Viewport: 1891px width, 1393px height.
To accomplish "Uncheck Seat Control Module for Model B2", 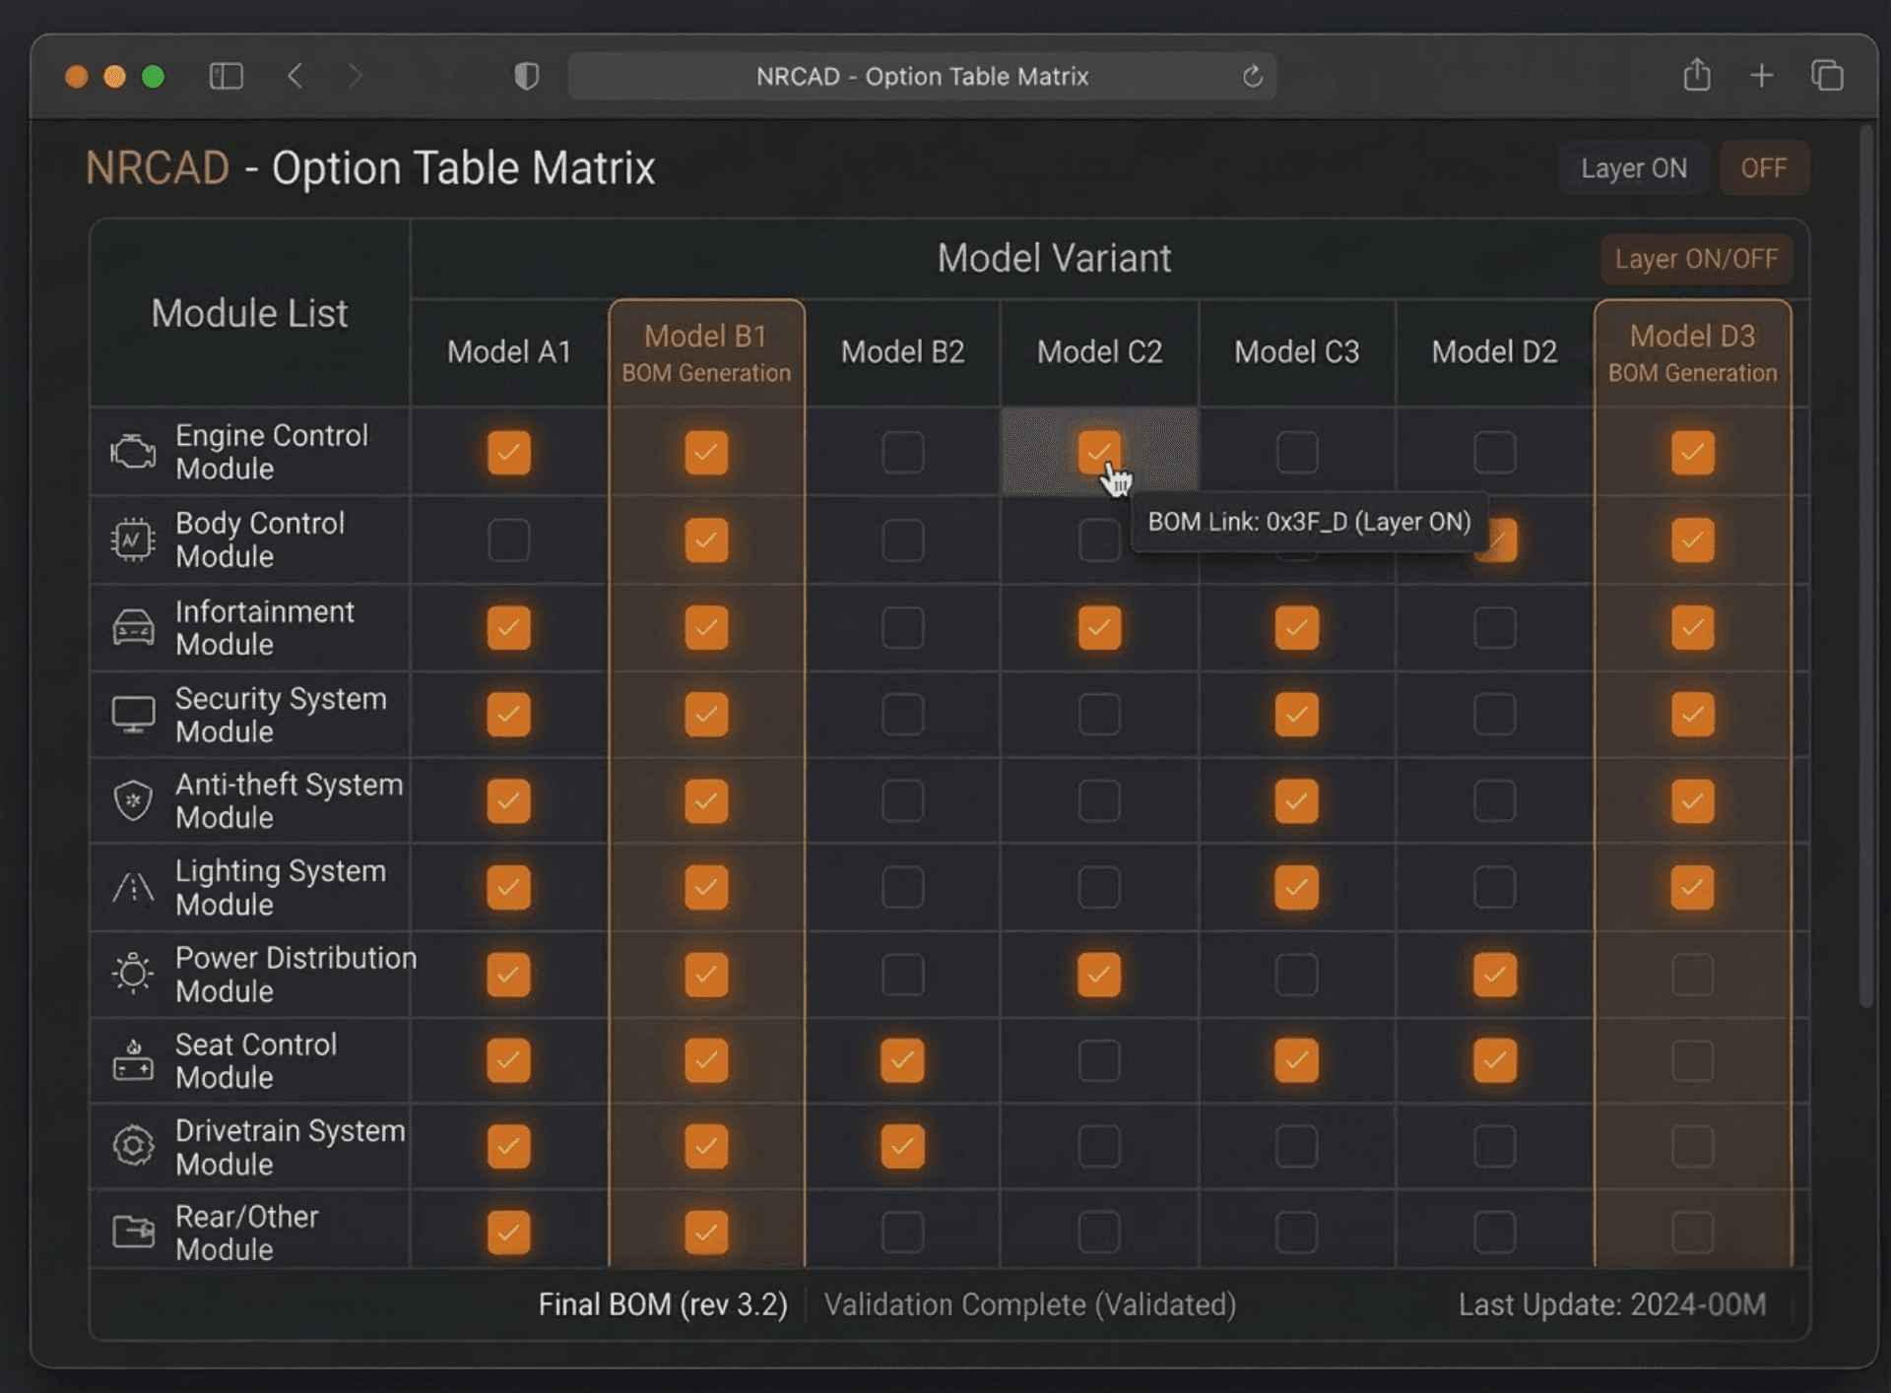I will point(902,1060).
